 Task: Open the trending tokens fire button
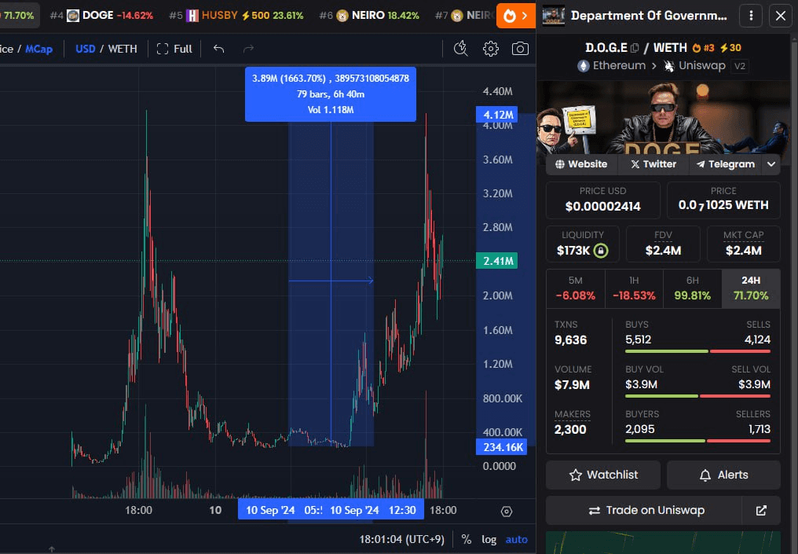[515, 16]
